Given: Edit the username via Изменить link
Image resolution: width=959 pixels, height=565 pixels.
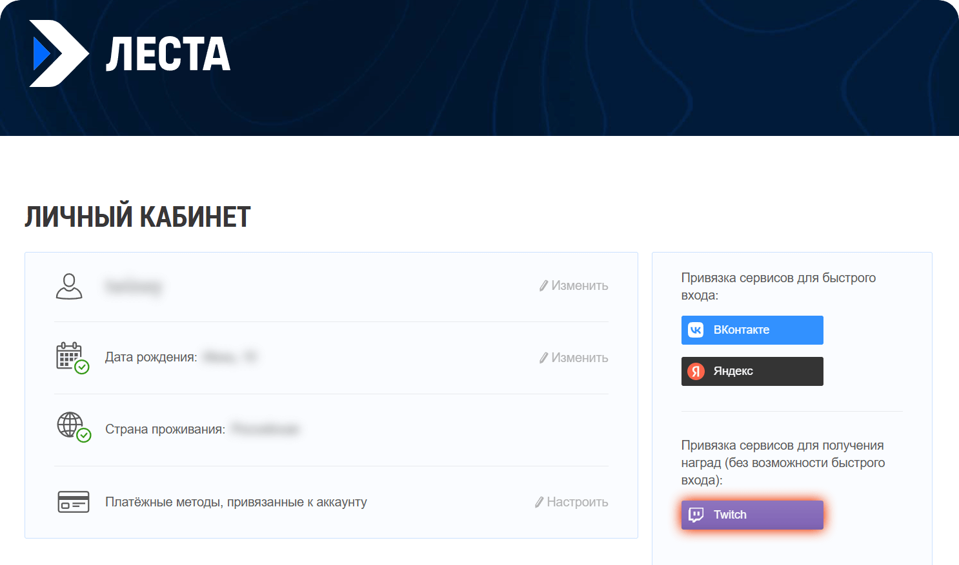Looking at the screenshot, I should 580,286.
